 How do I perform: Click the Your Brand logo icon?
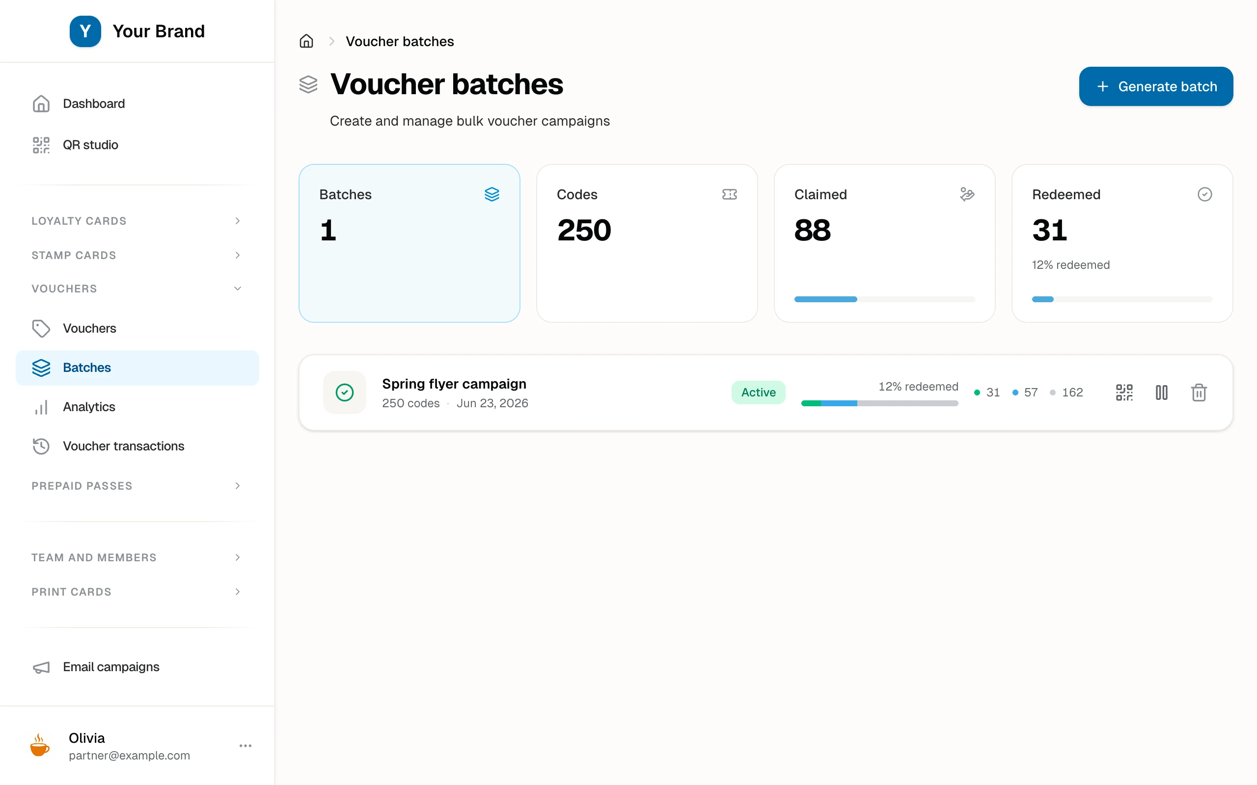coord(85,31)
